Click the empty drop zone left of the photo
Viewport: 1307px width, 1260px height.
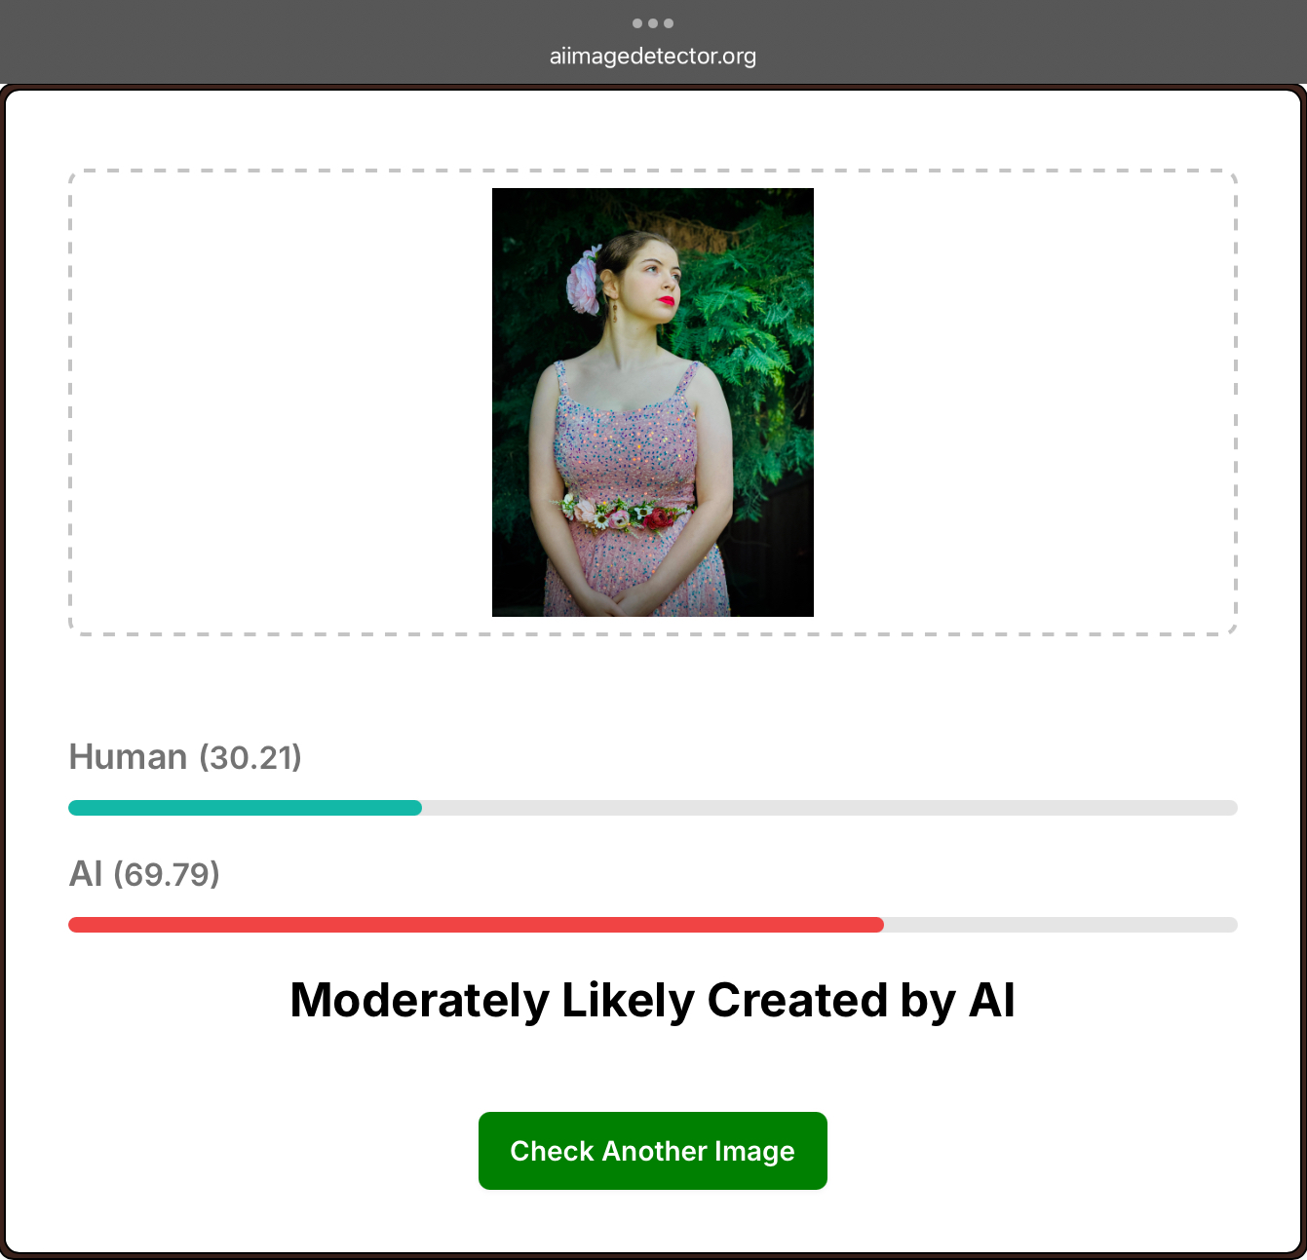282,402
